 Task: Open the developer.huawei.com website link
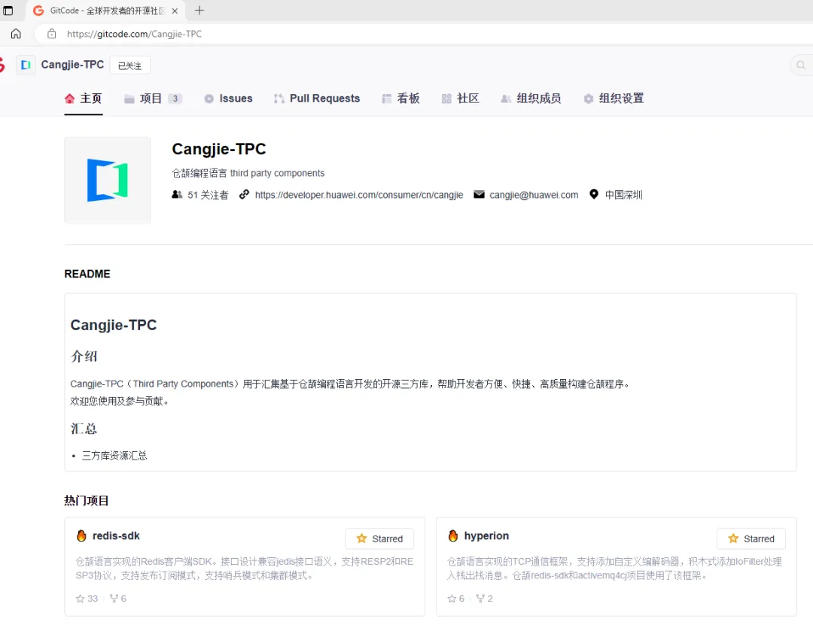point(358,195)
